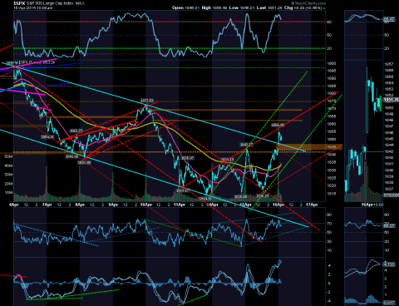Click the '30M' volume axis label
Viewport: 399px width, 306px height.
click(x=8, y=175)
